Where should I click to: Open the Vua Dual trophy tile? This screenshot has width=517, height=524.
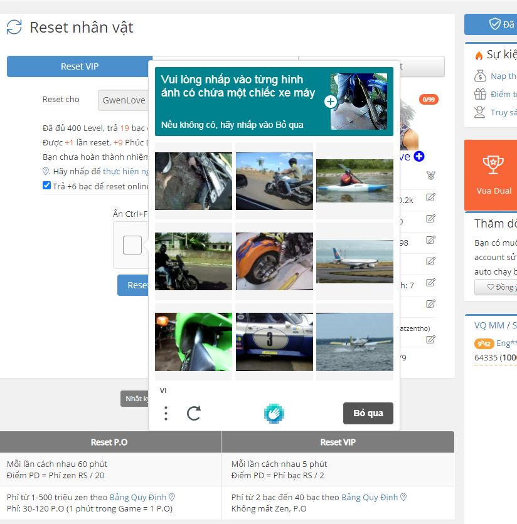pos(493,175)
